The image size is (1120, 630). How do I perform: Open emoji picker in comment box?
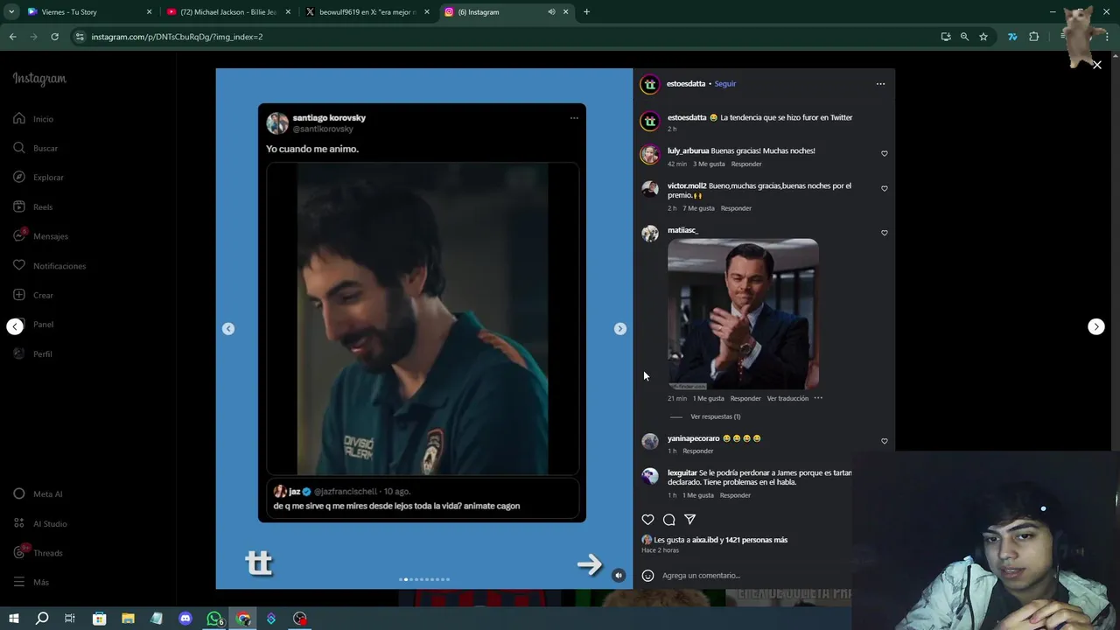(647, 576)
